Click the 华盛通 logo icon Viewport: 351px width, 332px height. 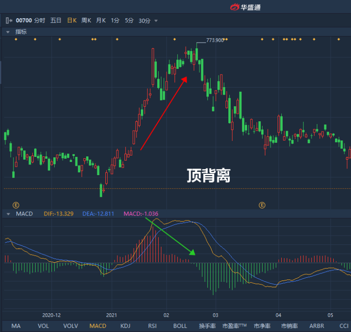pyautogui.click(x=235, y=7)
